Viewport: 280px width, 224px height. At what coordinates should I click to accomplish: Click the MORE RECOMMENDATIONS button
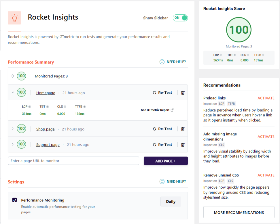point(239,212)
